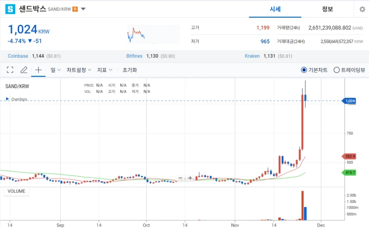Click the mini sparkline price chart
This screenshot has width=369, height=228.
[x=153, y=34]
